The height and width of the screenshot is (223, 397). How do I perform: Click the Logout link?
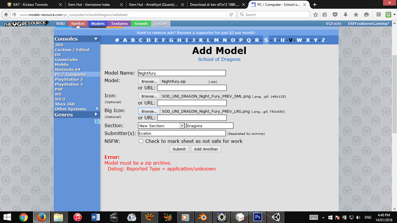click(161, 24)
